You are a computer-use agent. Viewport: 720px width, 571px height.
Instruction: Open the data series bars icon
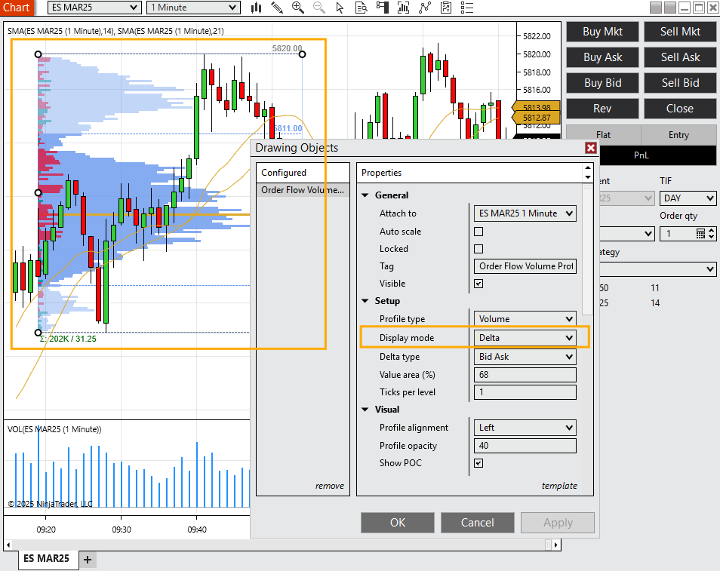403,8
